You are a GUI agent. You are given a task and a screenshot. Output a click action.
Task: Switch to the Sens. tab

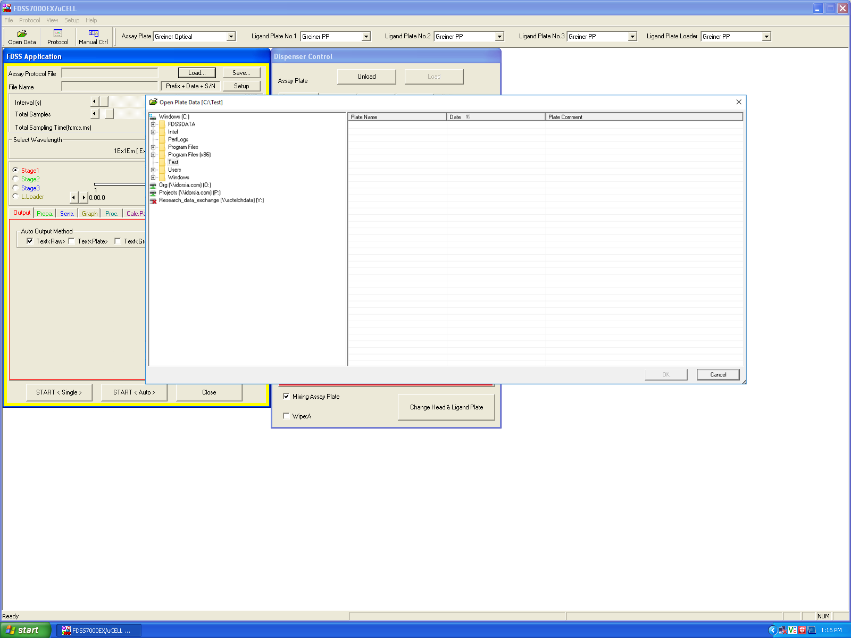[67, 214]
